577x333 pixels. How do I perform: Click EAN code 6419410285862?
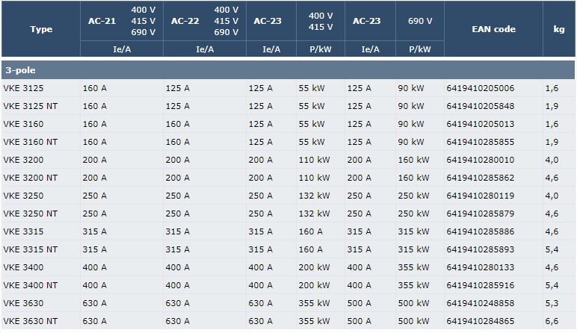[x=481, y=178]
